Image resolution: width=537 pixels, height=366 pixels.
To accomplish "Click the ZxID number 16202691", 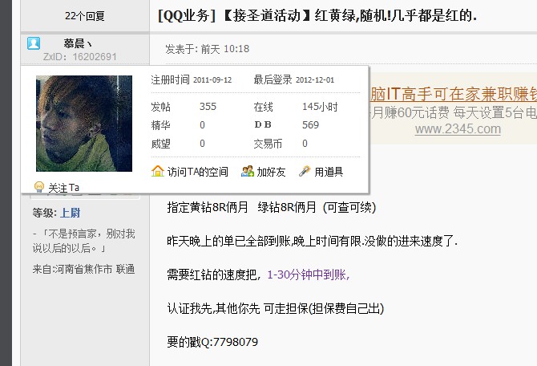I will click(95, 57).
